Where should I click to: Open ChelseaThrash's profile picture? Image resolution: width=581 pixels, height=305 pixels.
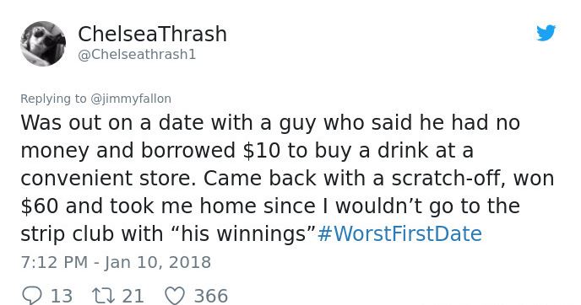(43, 44)
